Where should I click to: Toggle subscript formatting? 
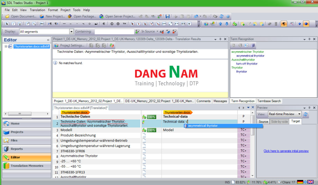[34, 24]
